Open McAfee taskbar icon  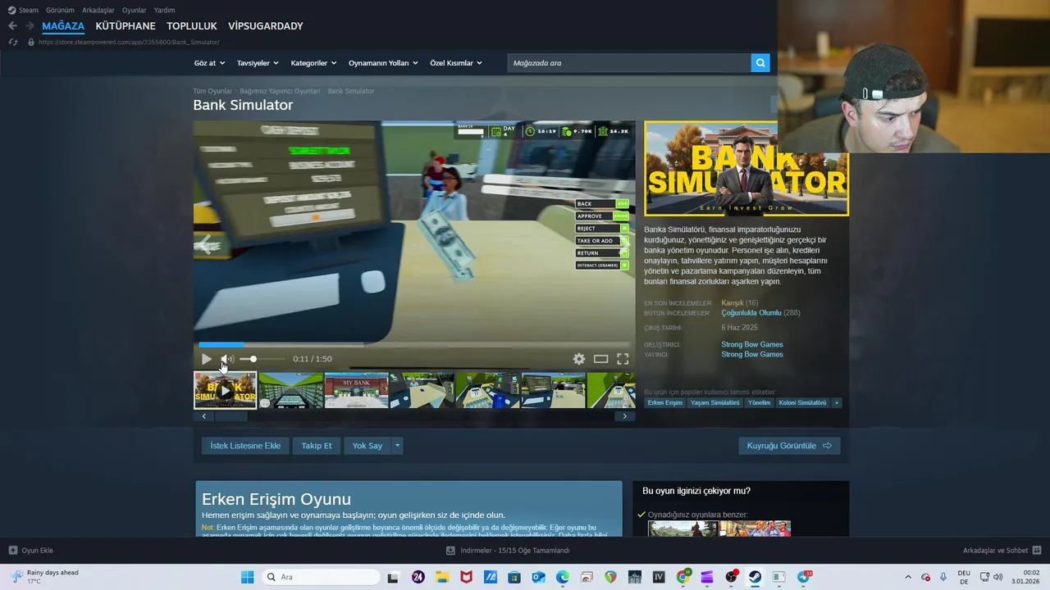pyautogui.click(x=466, y=577)
